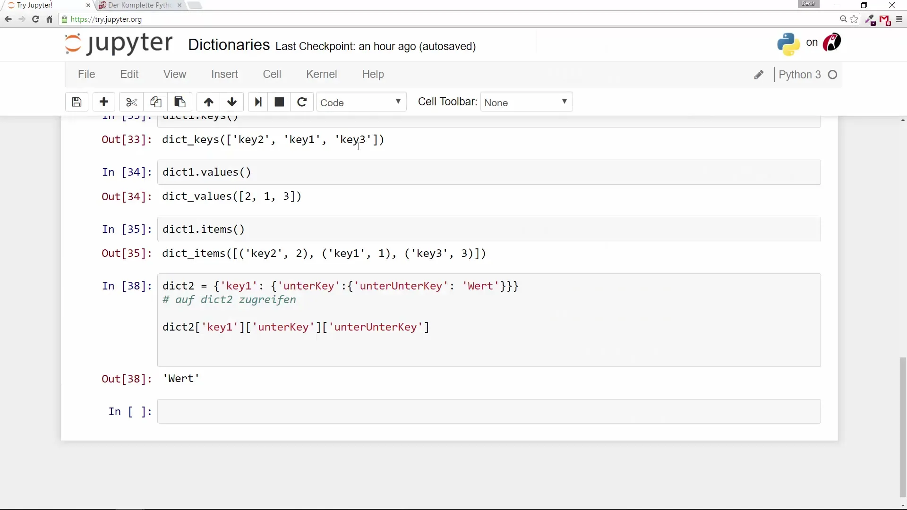Click the In [38] prompt label
Image resolution: width=907 pixels, height=510 pixels.
click(x=127, y=286)
